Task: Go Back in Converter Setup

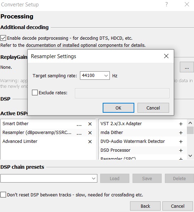Action: point(145,206)
